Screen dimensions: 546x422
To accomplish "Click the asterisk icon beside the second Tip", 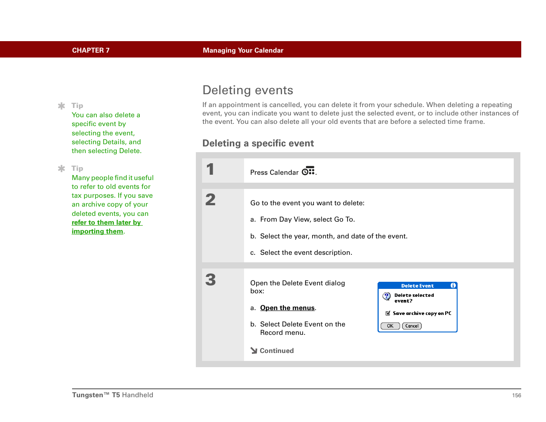I will tap(61, 169).
